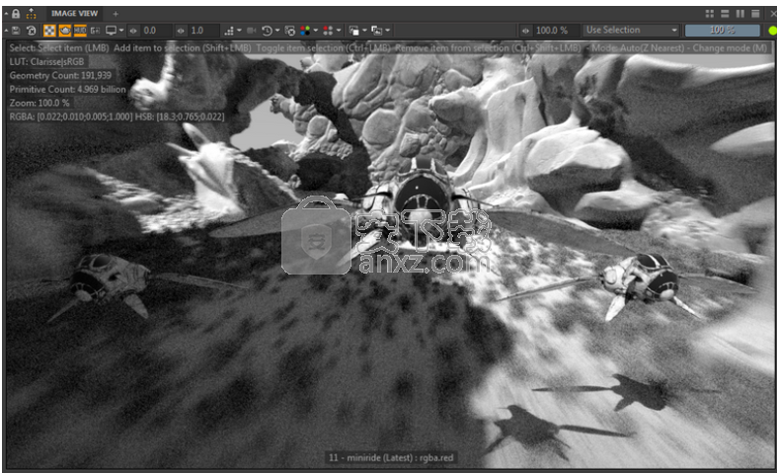Toggle the HUD overlay button
This screenshot has width=777, height=473.
80,31
